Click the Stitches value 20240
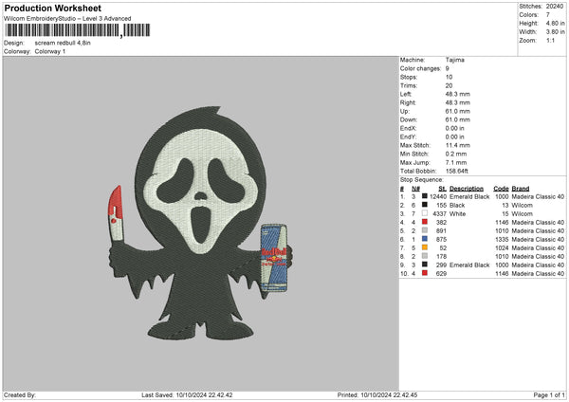The image size is (569, 402). click(555, 7)
